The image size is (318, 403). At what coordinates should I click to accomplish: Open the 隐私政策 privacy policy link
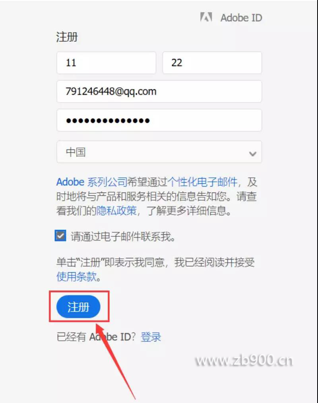tap(116, 211)
